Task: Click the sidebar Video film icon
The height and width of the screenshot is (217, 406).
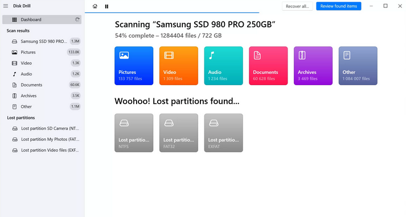Action: pyautogui.click(x=14, y=63)
